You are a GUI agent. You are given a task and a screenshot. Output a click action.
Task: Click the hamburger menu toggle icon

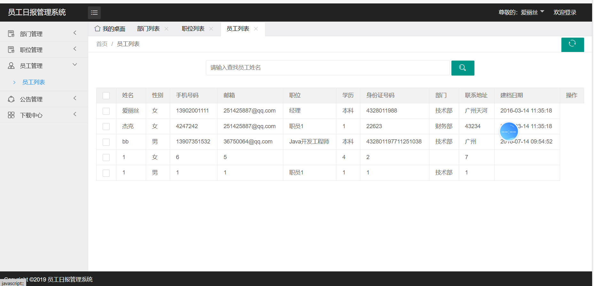point(94,13)
